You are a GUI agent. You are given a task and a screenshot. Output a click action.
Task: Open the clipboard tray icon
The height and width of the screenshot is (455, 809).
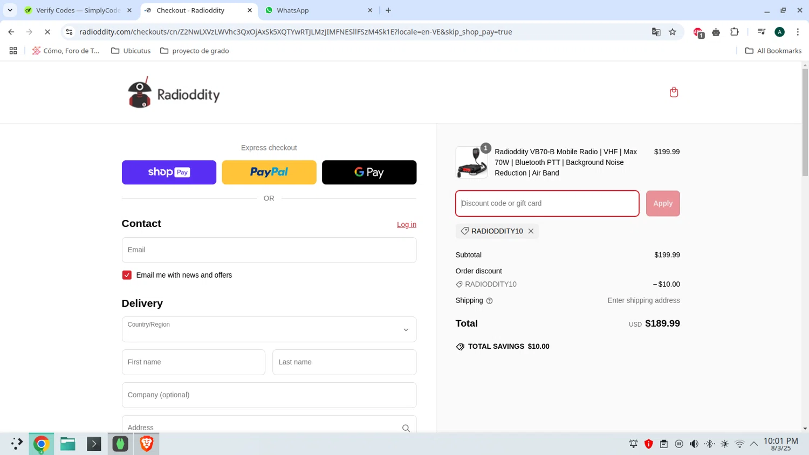click(x=664, y=444)
